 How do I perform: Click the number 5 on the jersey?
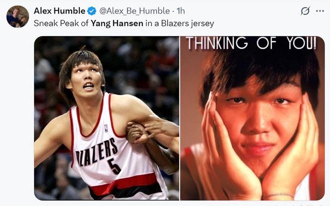[114, 166]
